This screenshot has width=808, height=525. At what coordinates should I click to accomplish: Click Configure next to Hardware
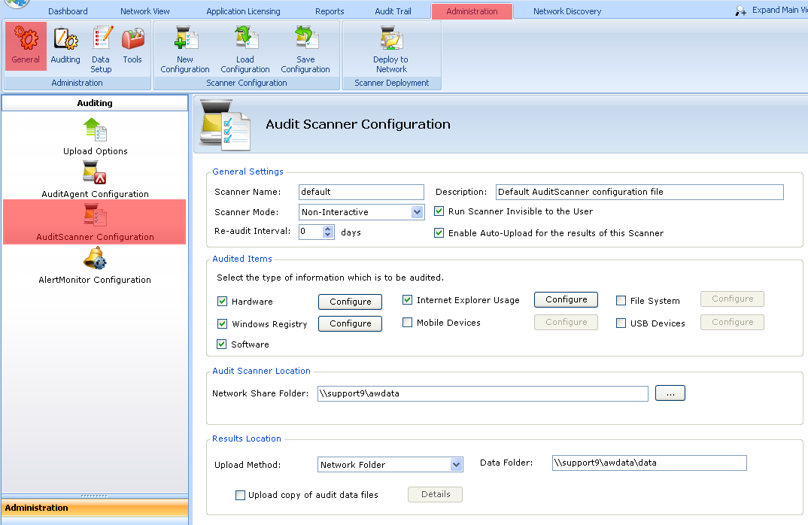(x=351, y=302)
